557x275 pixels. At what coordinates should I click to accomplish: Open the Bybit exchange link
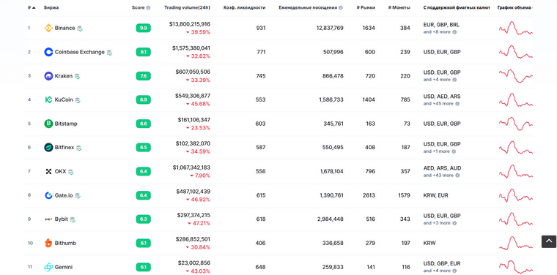(61, 219)
